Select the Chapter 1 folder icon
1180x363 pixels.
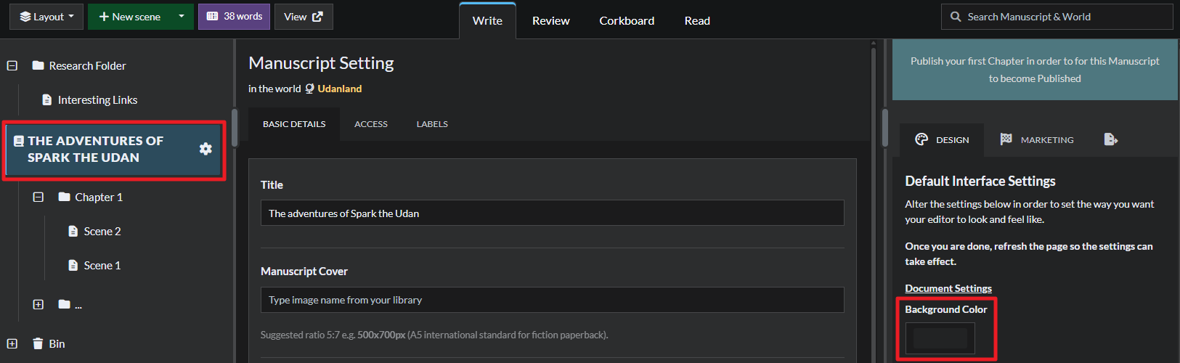click(65, 197)
